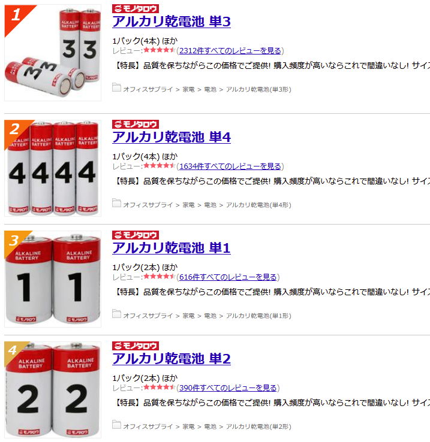Open the アルカリ乾電池 単4 product link
430x442 pixels.
pyautogui.click(x=172, y=137)
